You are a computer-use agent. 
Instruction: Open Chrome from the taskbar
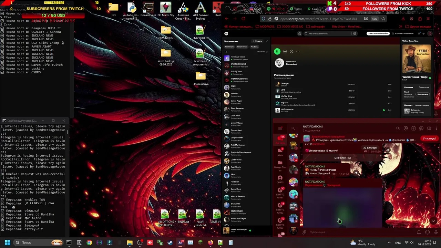[89, 242]
